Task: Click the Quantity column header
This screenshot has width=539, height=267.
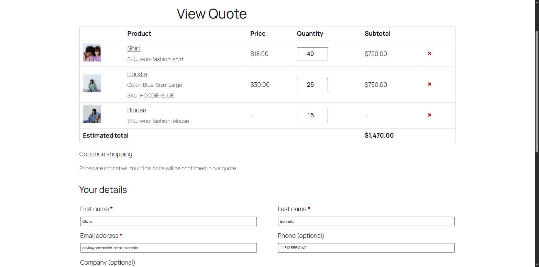Action: click(x=310, y=34)
